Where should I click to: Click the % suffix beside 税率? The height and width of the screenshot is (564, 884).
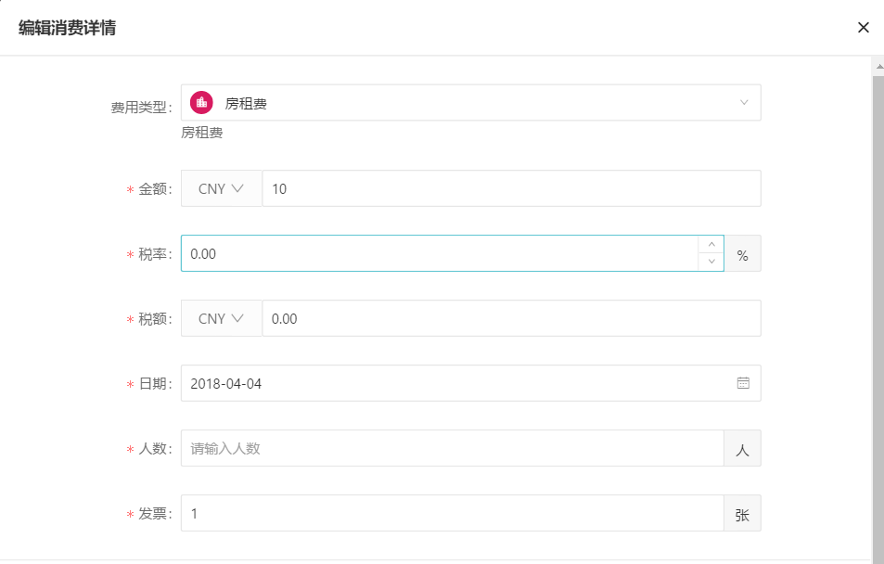742,253
